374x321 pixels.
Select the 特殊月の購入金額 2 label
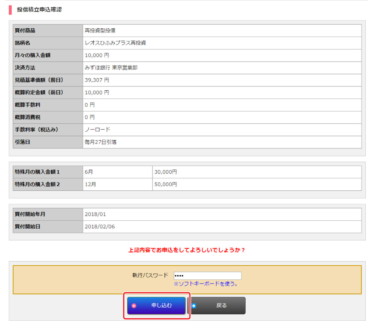pyautogui.click(x=37, y=185)
